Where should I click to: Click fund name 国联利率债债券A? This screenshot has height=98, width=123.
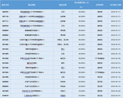point(32,49)
